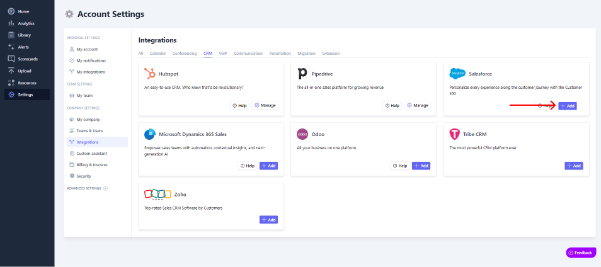Click the Advanced Settings info icon
Viewport: 601px width, 267px height.
tap(105, 188)
